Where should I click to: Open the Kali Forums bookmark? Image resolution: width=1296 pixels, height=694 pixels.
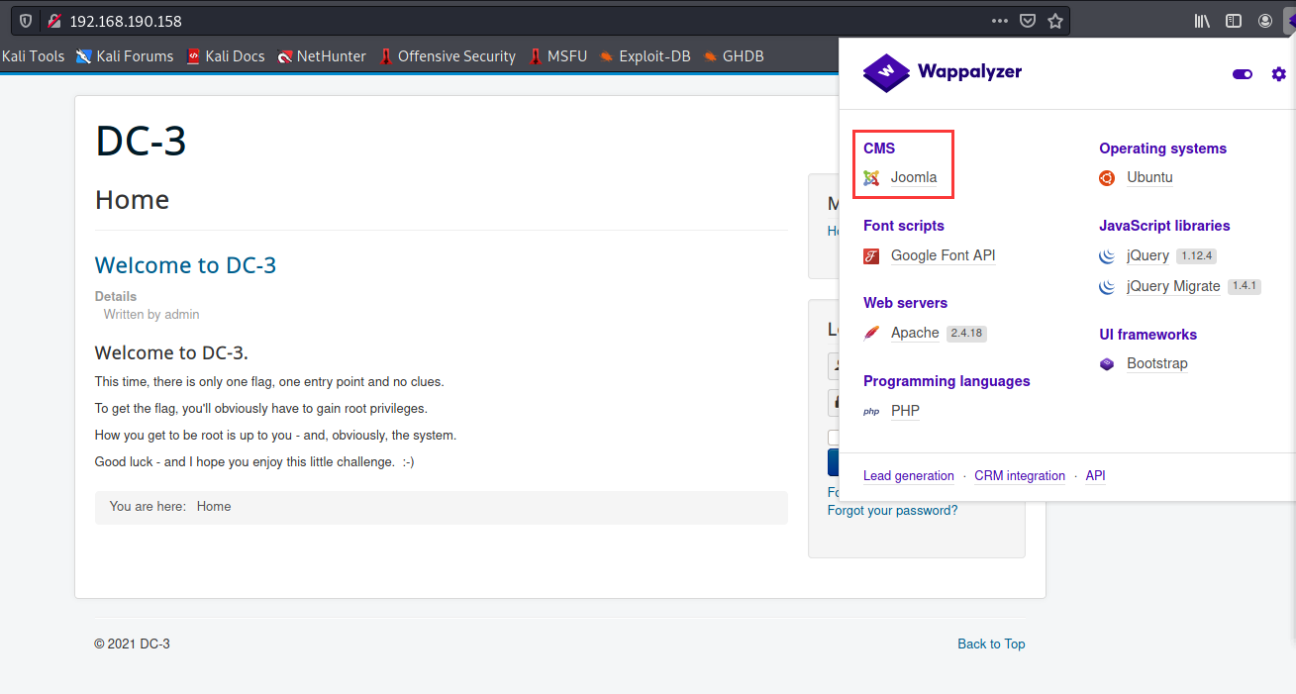click(x=125, y=56)
